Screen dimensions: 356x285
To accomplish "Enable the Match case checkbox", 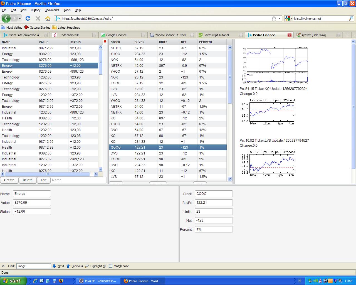I will click(110, 266).
